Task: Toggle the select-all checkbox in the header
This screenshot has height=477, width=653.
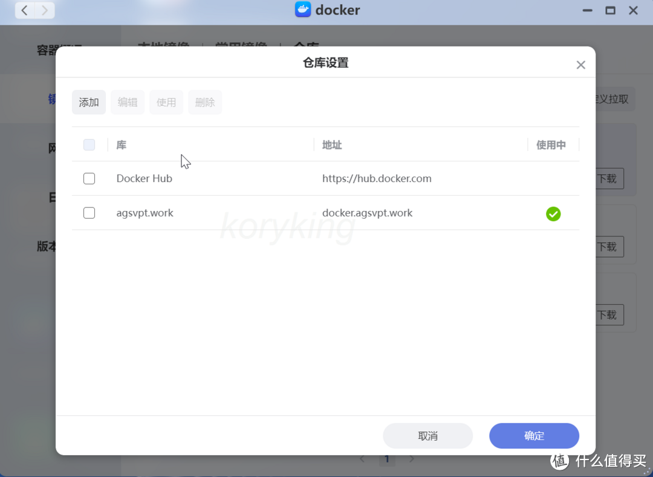Action: click(89, 144)
